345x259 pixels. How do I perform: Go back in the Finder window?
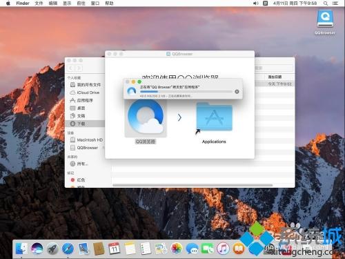point(71,68)
